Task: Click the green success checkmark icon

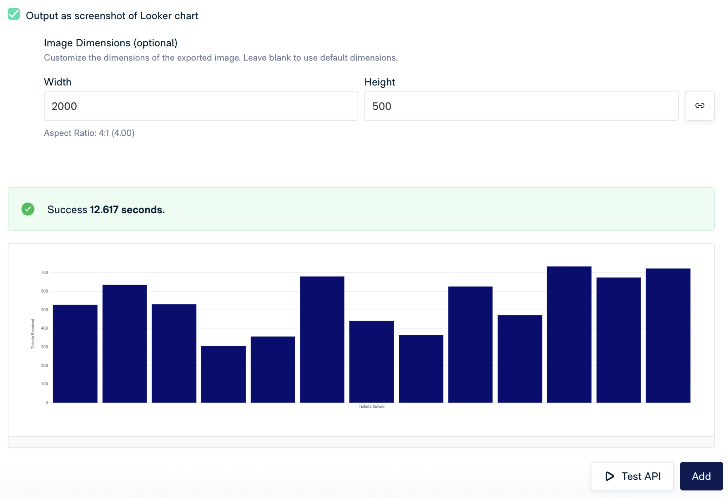Action: [x=28, y=209]
